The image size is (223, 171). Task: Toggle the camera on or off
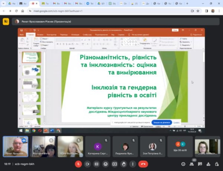88,164
